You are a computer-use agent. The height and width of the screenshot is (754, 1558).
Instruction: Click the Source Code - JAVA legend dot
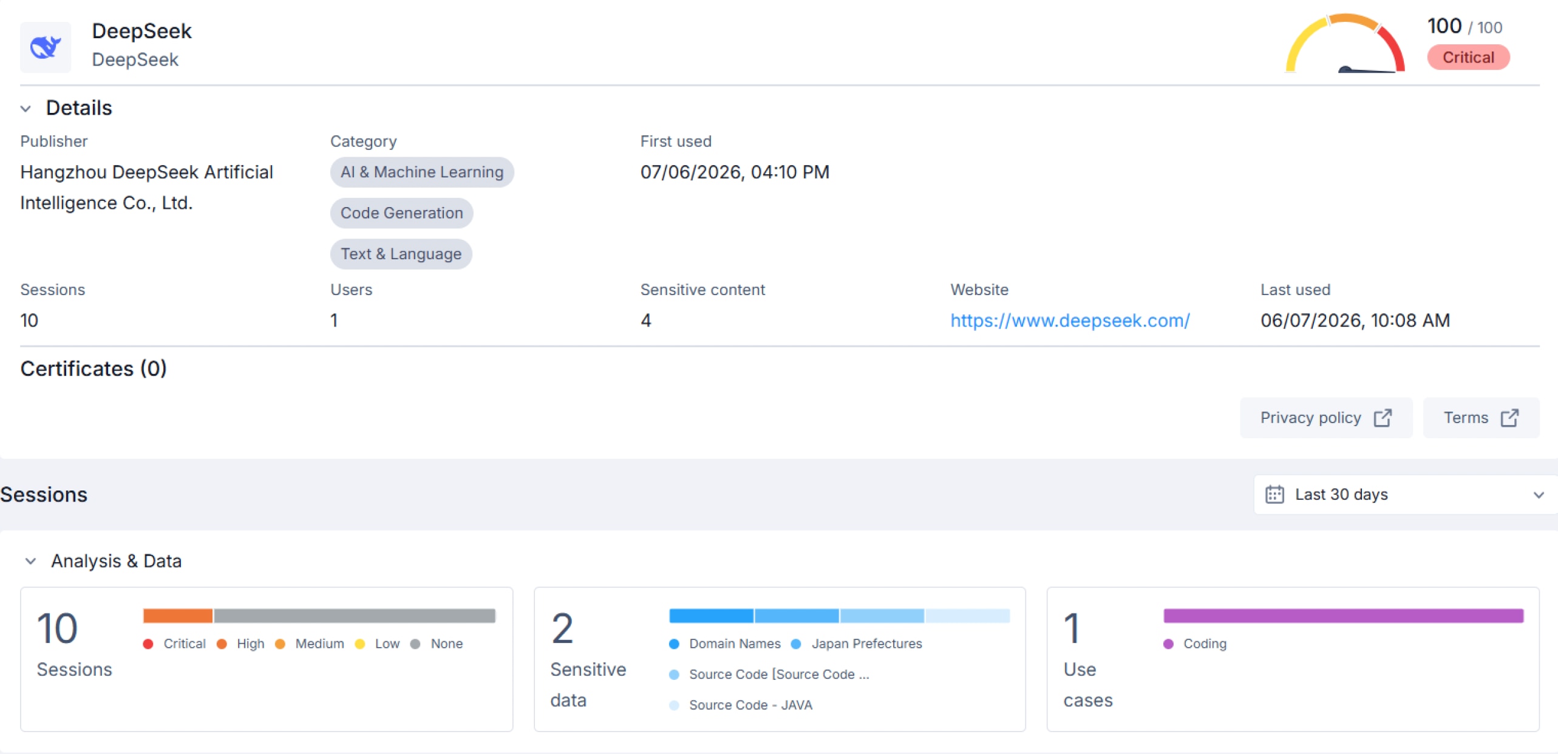point(674,705)
